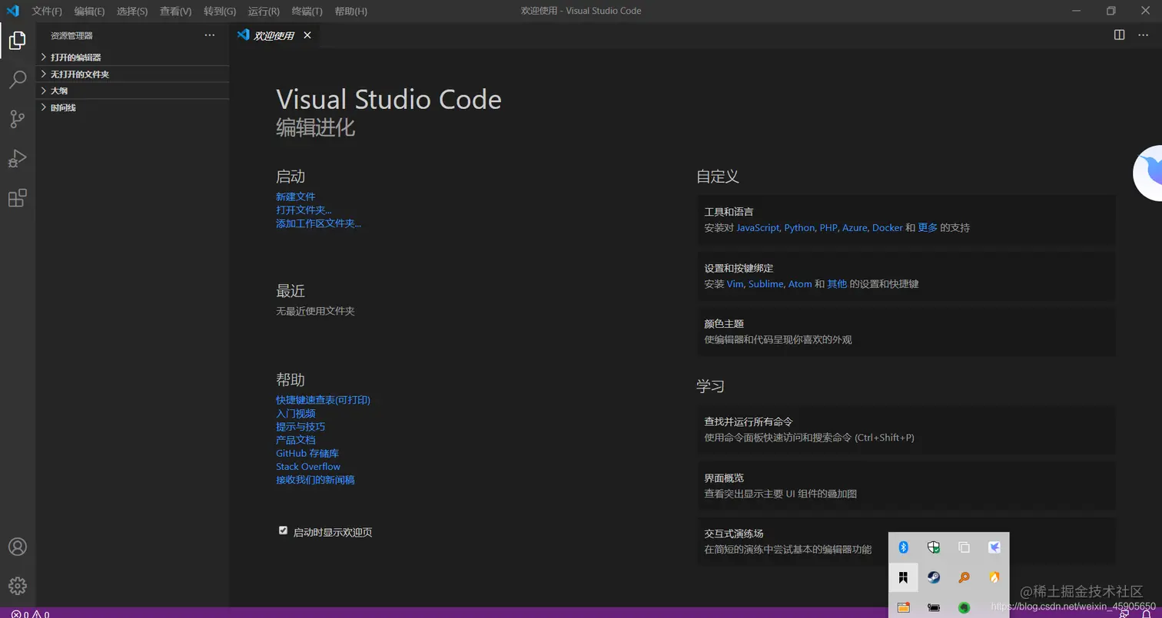Open the 终端(T) menu
1162x618 pixels.
[307, 11]
